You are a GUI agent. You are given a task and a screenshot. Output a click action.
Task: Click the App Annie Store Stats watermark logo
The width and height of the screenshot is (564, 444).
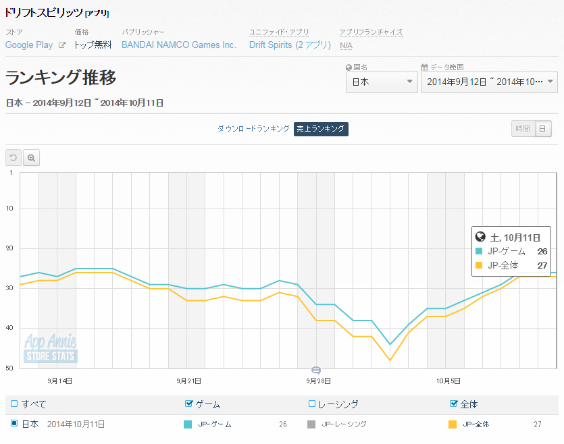(x=51, y=348)
